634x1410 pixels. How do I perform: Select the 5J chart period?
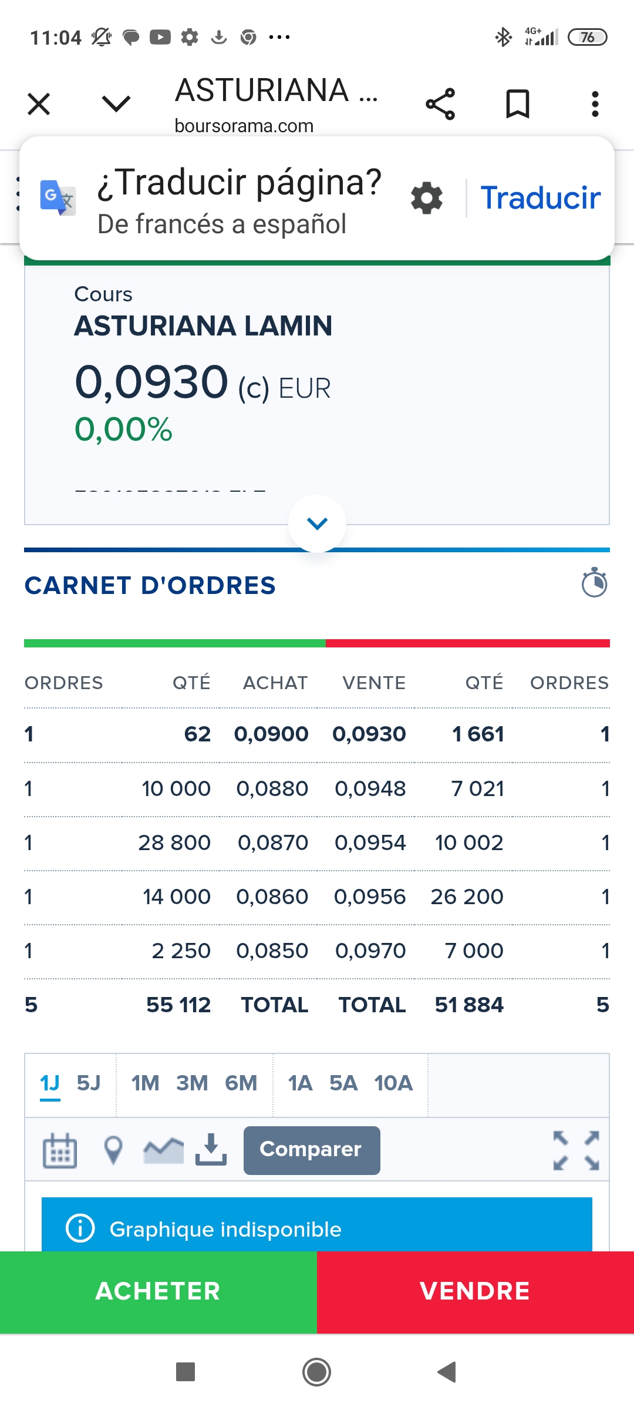(x=89, y=1083)
